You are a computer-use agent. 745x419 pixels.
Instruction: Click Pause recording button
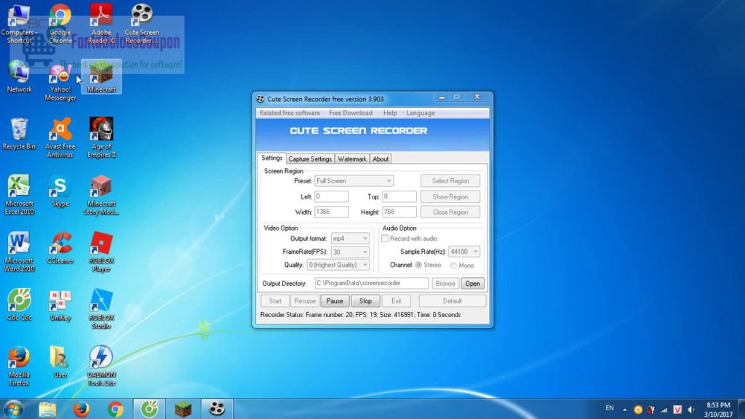(335, 301)
